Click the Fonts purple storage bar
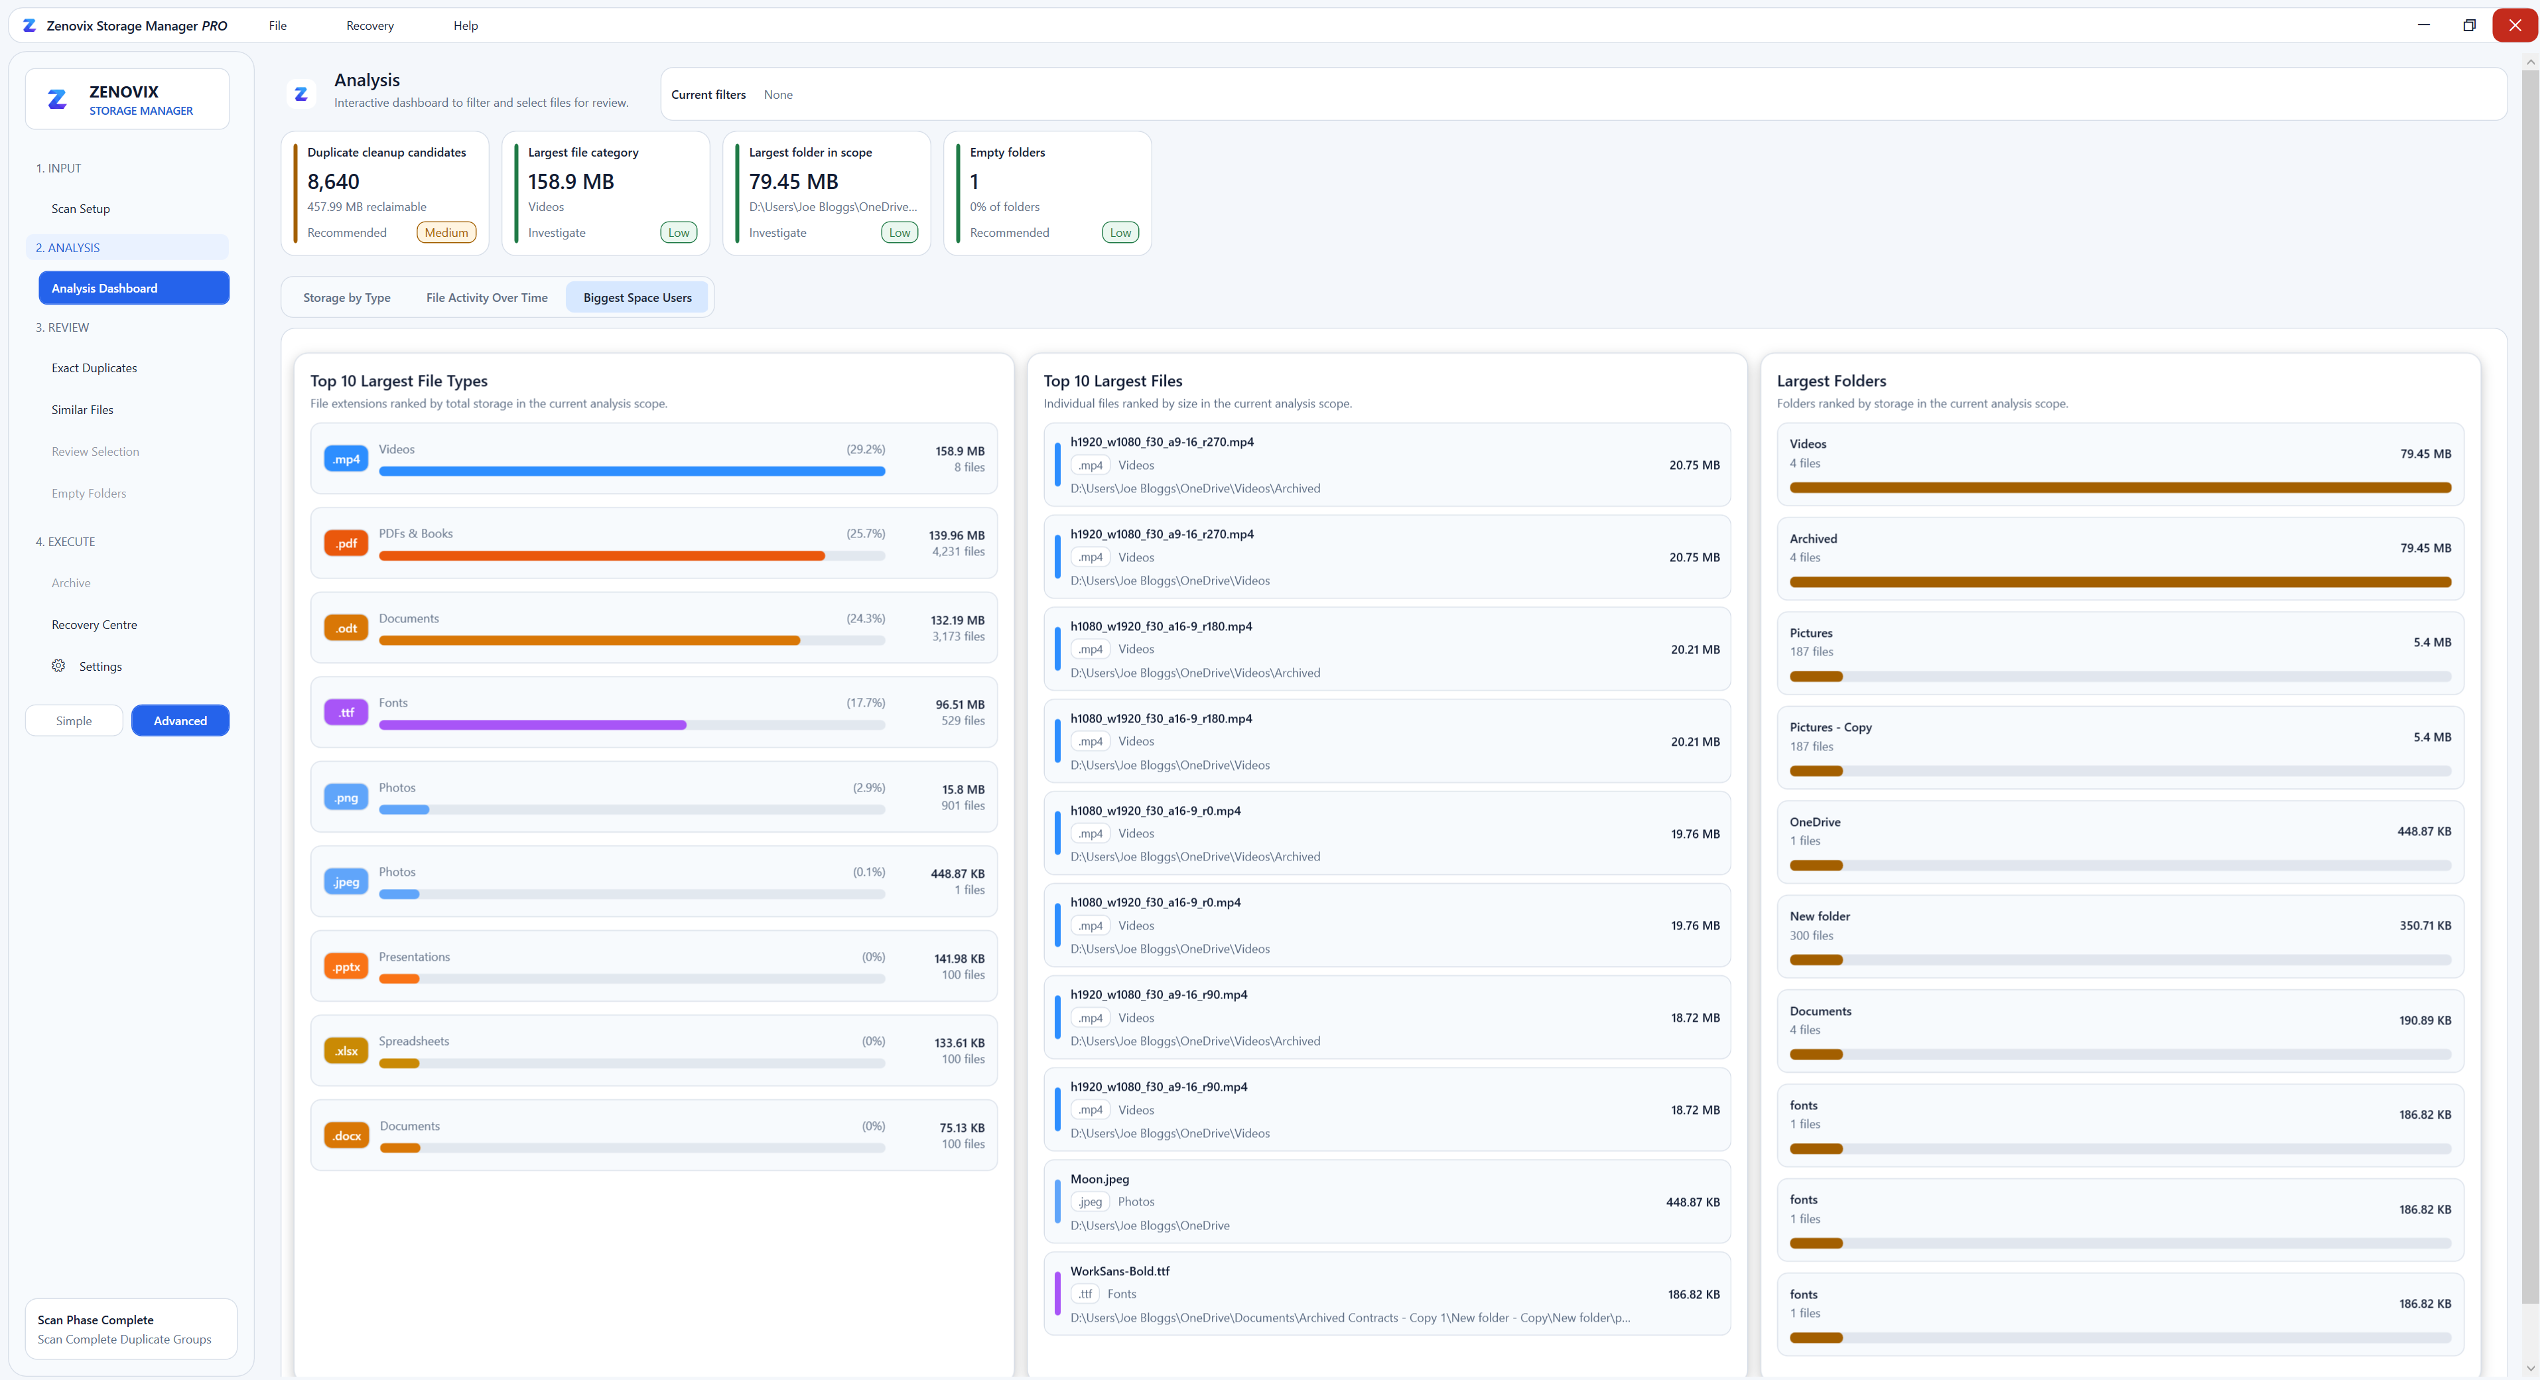Viewport: 2540px width, 1380px height. (632, 725)
